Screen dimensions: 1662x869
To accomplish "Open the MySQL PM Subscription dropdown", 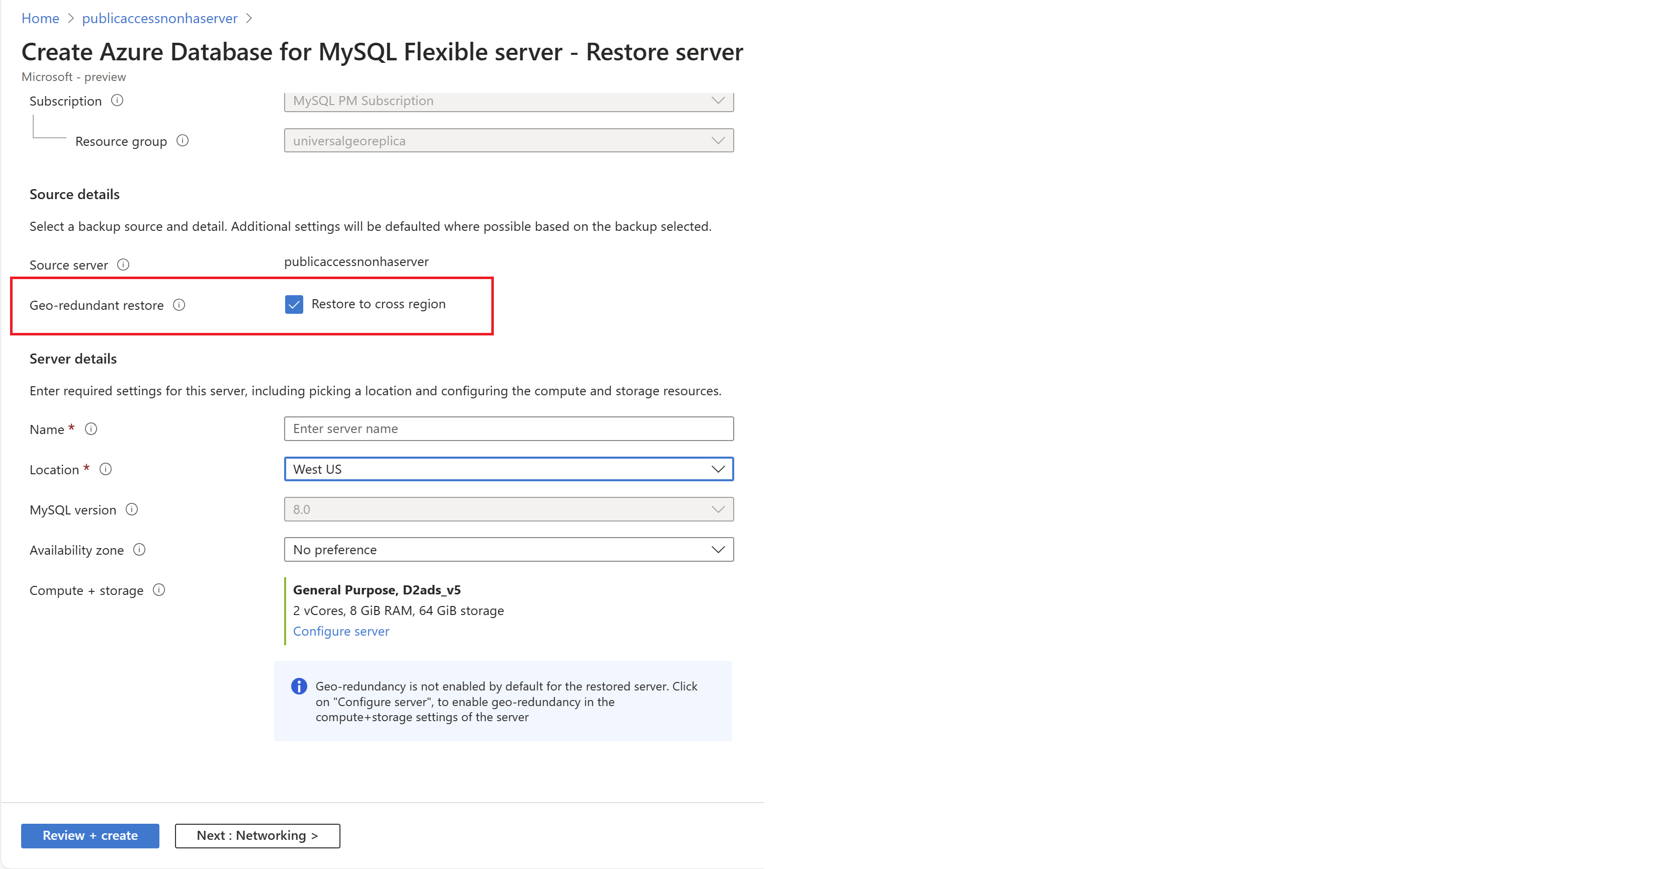I will pyautogui.click(x=508, y=101).
